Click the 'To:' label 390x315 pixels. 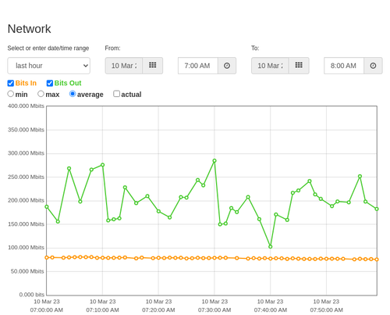point(255,48)
